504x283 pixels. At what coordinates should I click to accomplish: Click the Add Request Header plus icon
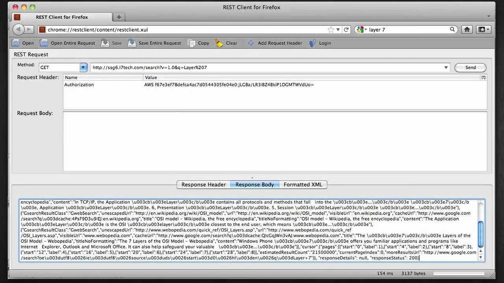(x=251, y=43)
